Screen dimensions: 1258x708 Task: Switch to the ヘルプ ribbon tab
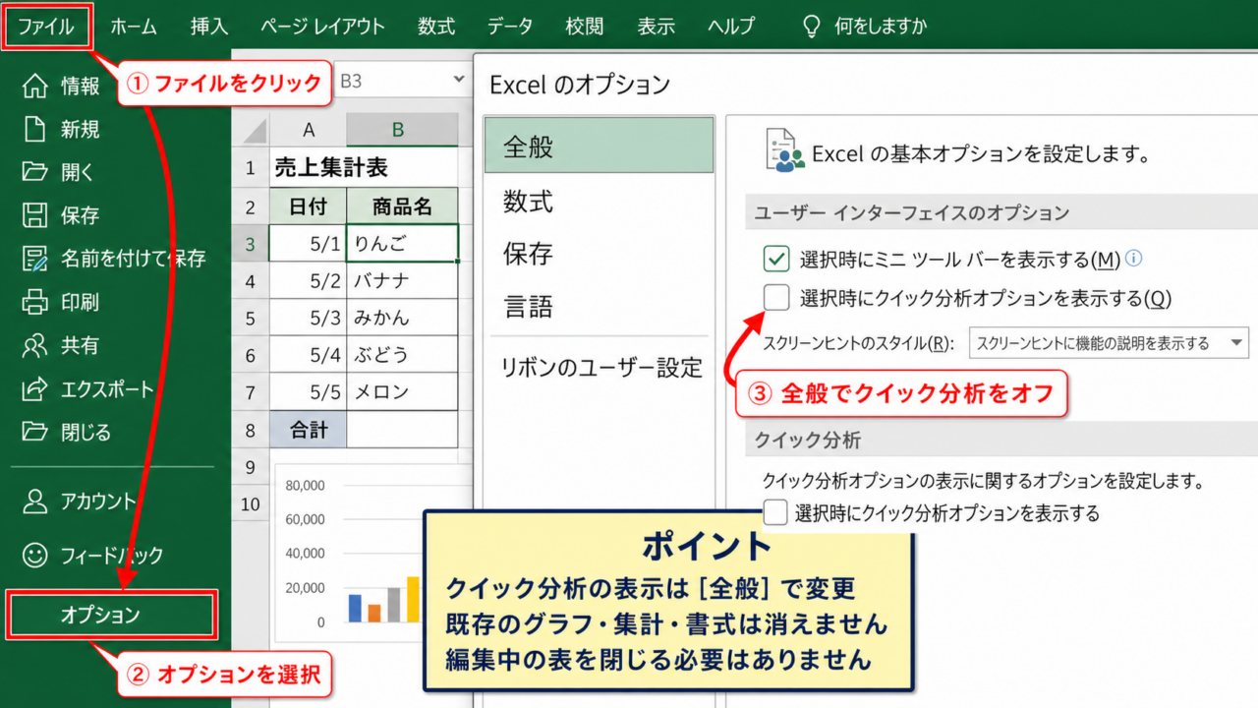(731, 27)
